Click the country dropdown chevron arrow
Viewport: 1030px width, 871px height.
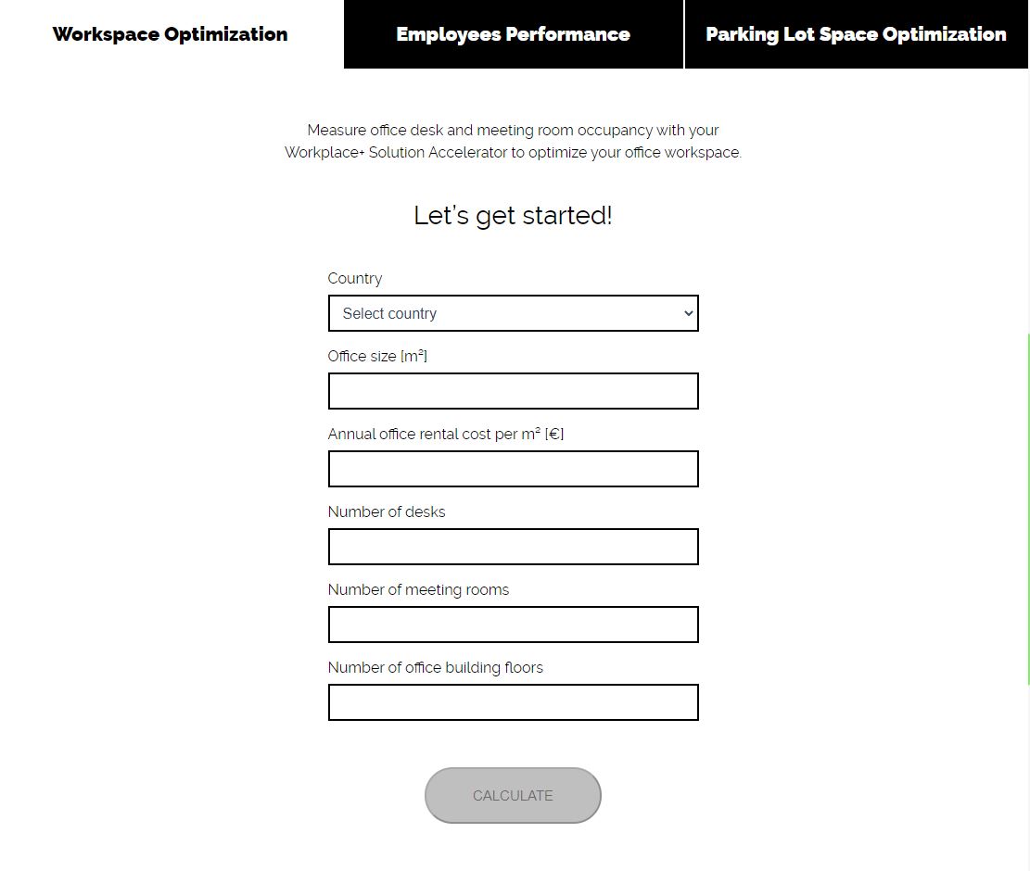[688, 313]
